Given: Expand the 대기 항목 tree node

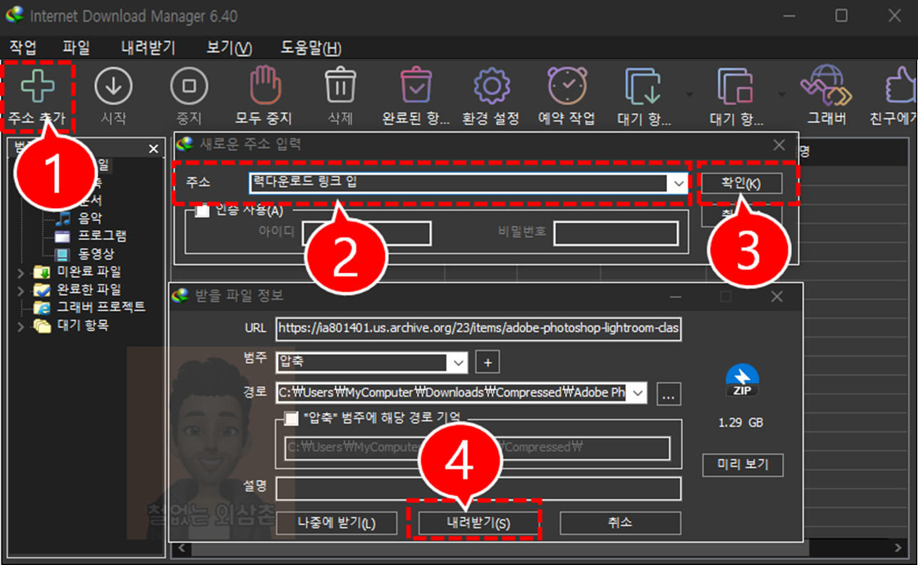Looking at the screenshot, I should pos(21,326).
